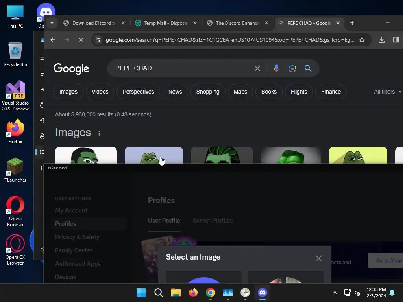The image size is (403, 302).
Task: Launch TLauncher desktop shortcut
Action: click(15, 170)
